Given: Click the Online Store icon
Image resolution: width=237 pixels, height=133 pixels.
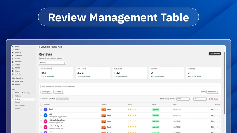Looking at the screenshot, I should click(x=13, y=81).
